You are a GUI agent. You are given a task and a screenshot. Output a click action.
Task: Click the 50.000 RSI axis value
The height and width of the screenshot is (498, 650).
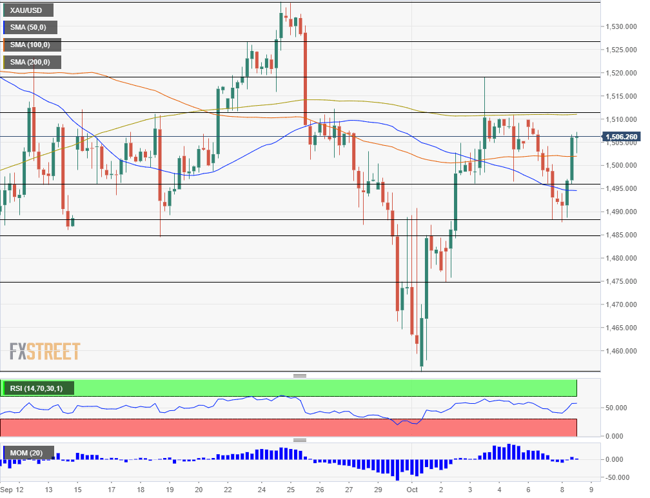click(x=618, y=407)
